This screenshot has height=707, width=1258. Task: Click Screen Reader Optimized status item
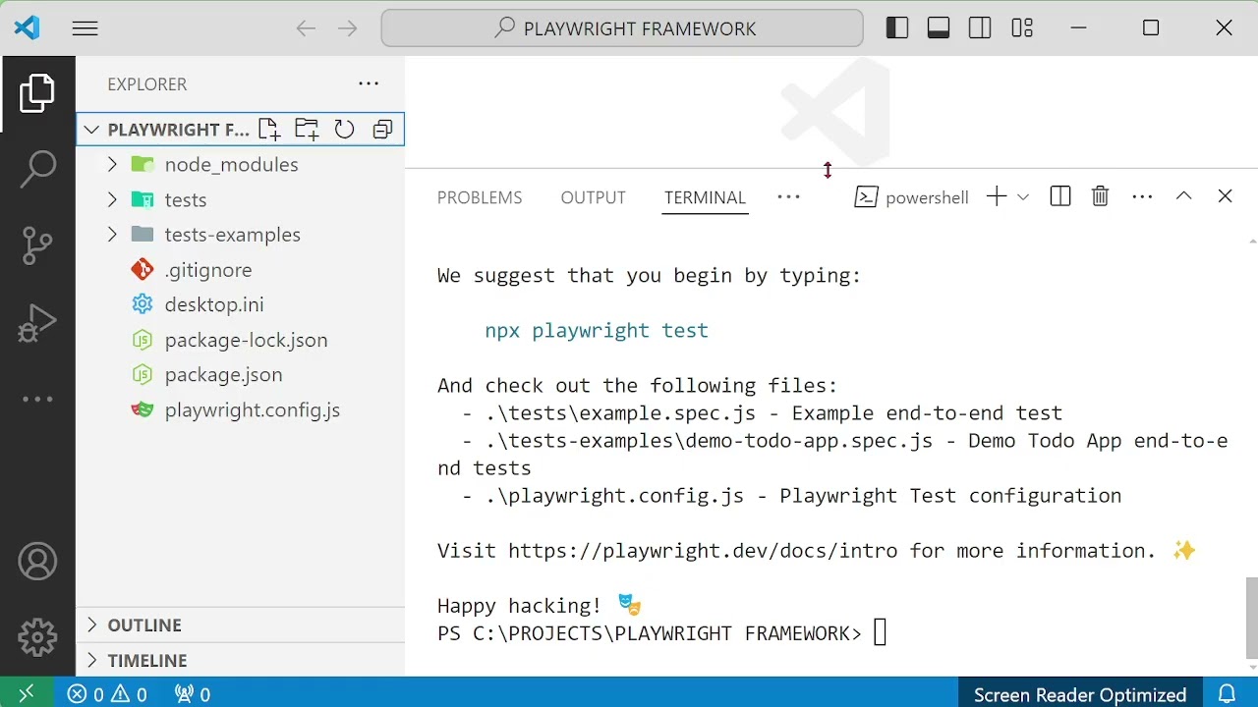point(1080,693)
